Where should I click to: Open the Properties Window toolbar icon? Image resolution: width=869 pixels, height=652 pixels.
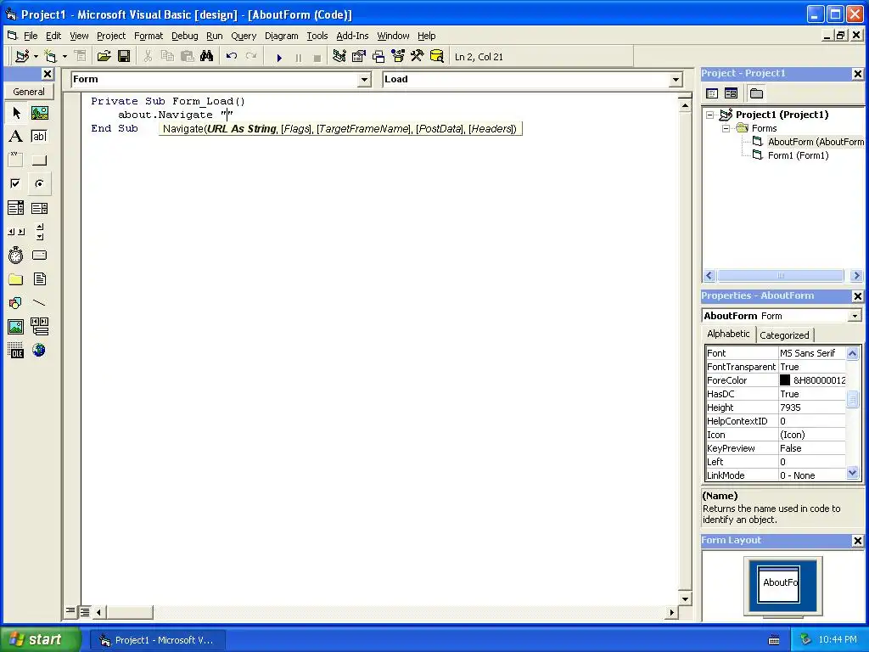pyautogui.click(x=359, y=57)
